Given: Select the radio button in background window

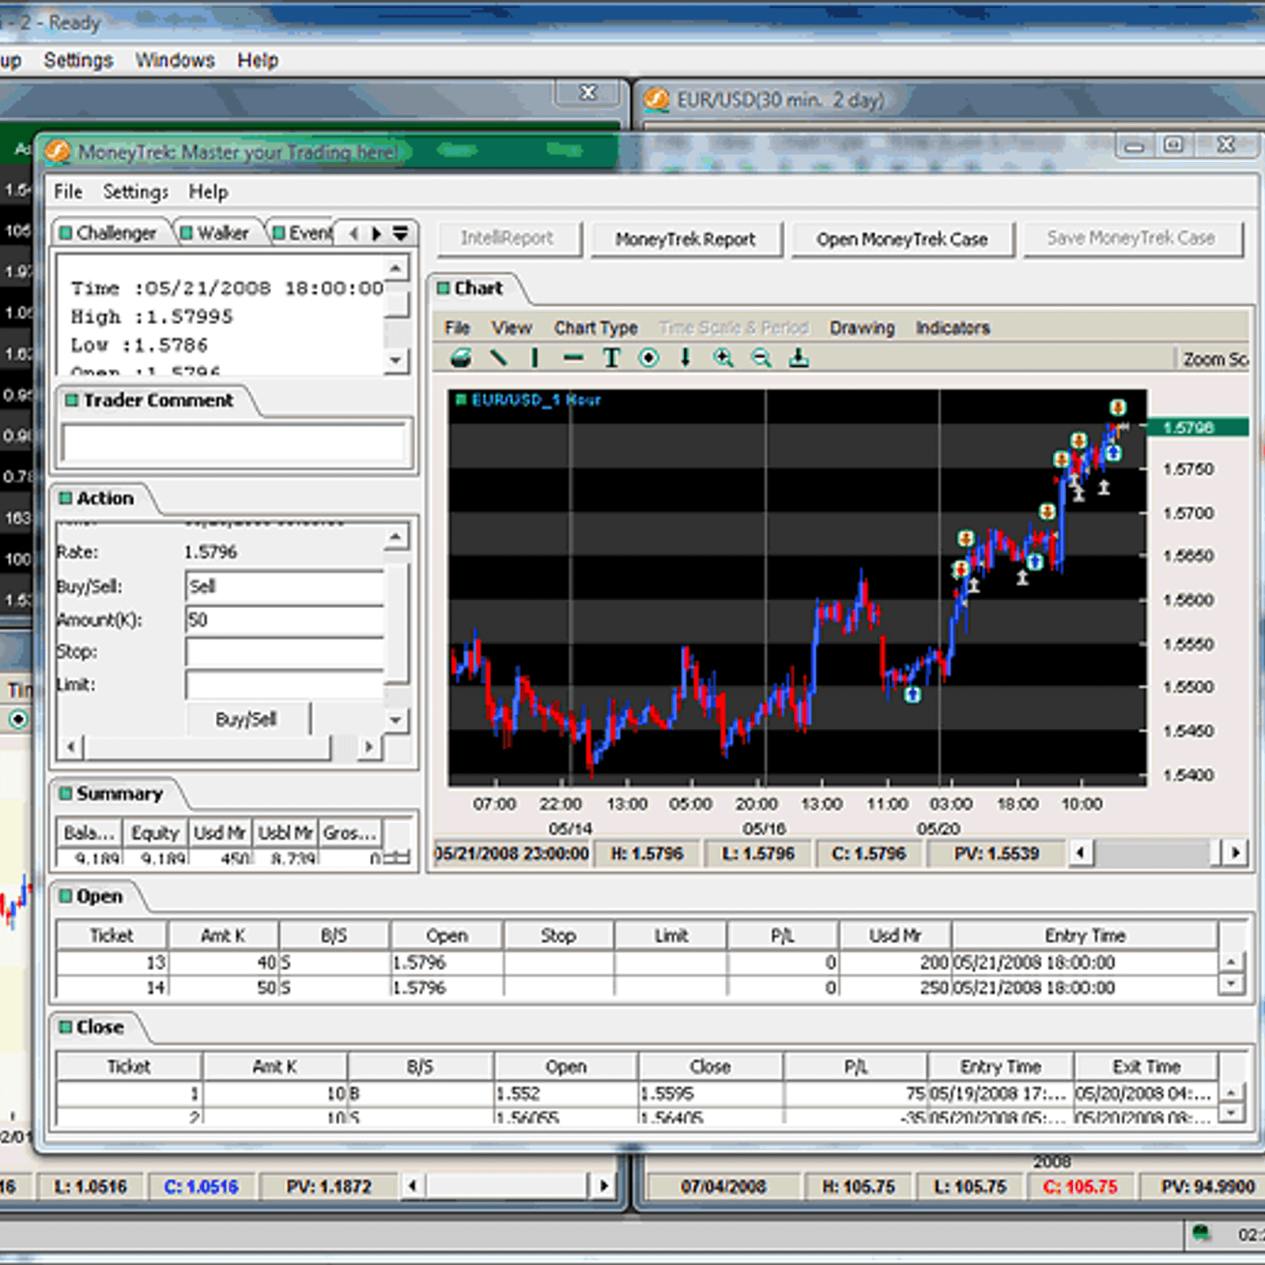Looking at the screenshot, I should tap(17, 719).
